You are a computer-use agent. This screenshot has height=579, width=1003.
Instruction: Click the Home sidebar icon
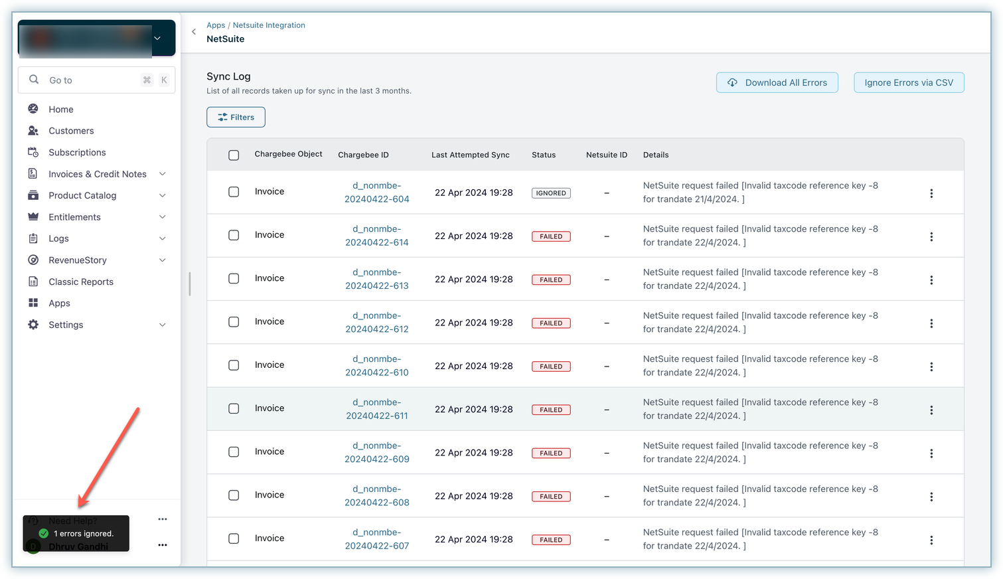[x=33, y=109]
